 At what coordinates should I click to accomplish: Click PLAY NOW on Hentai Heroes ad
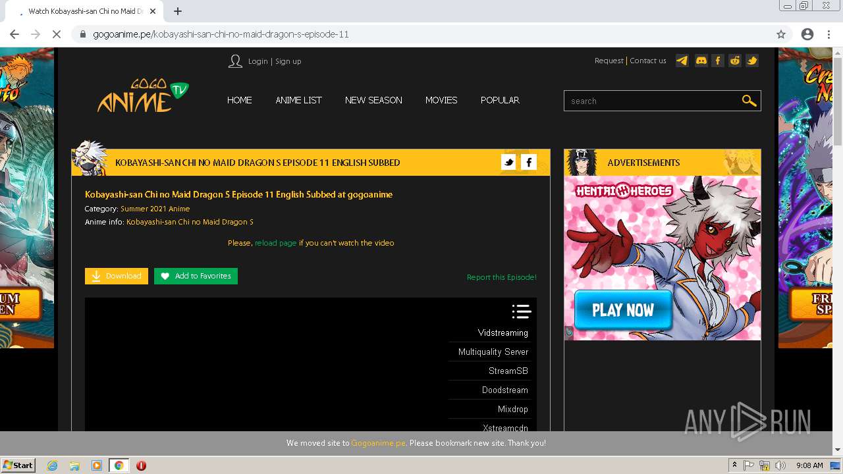623,310
